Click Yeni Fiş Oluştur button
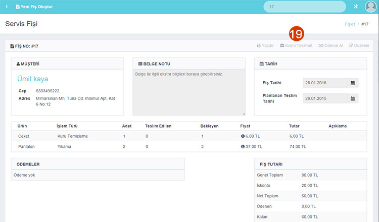379x222 pixels. point(34,7)
